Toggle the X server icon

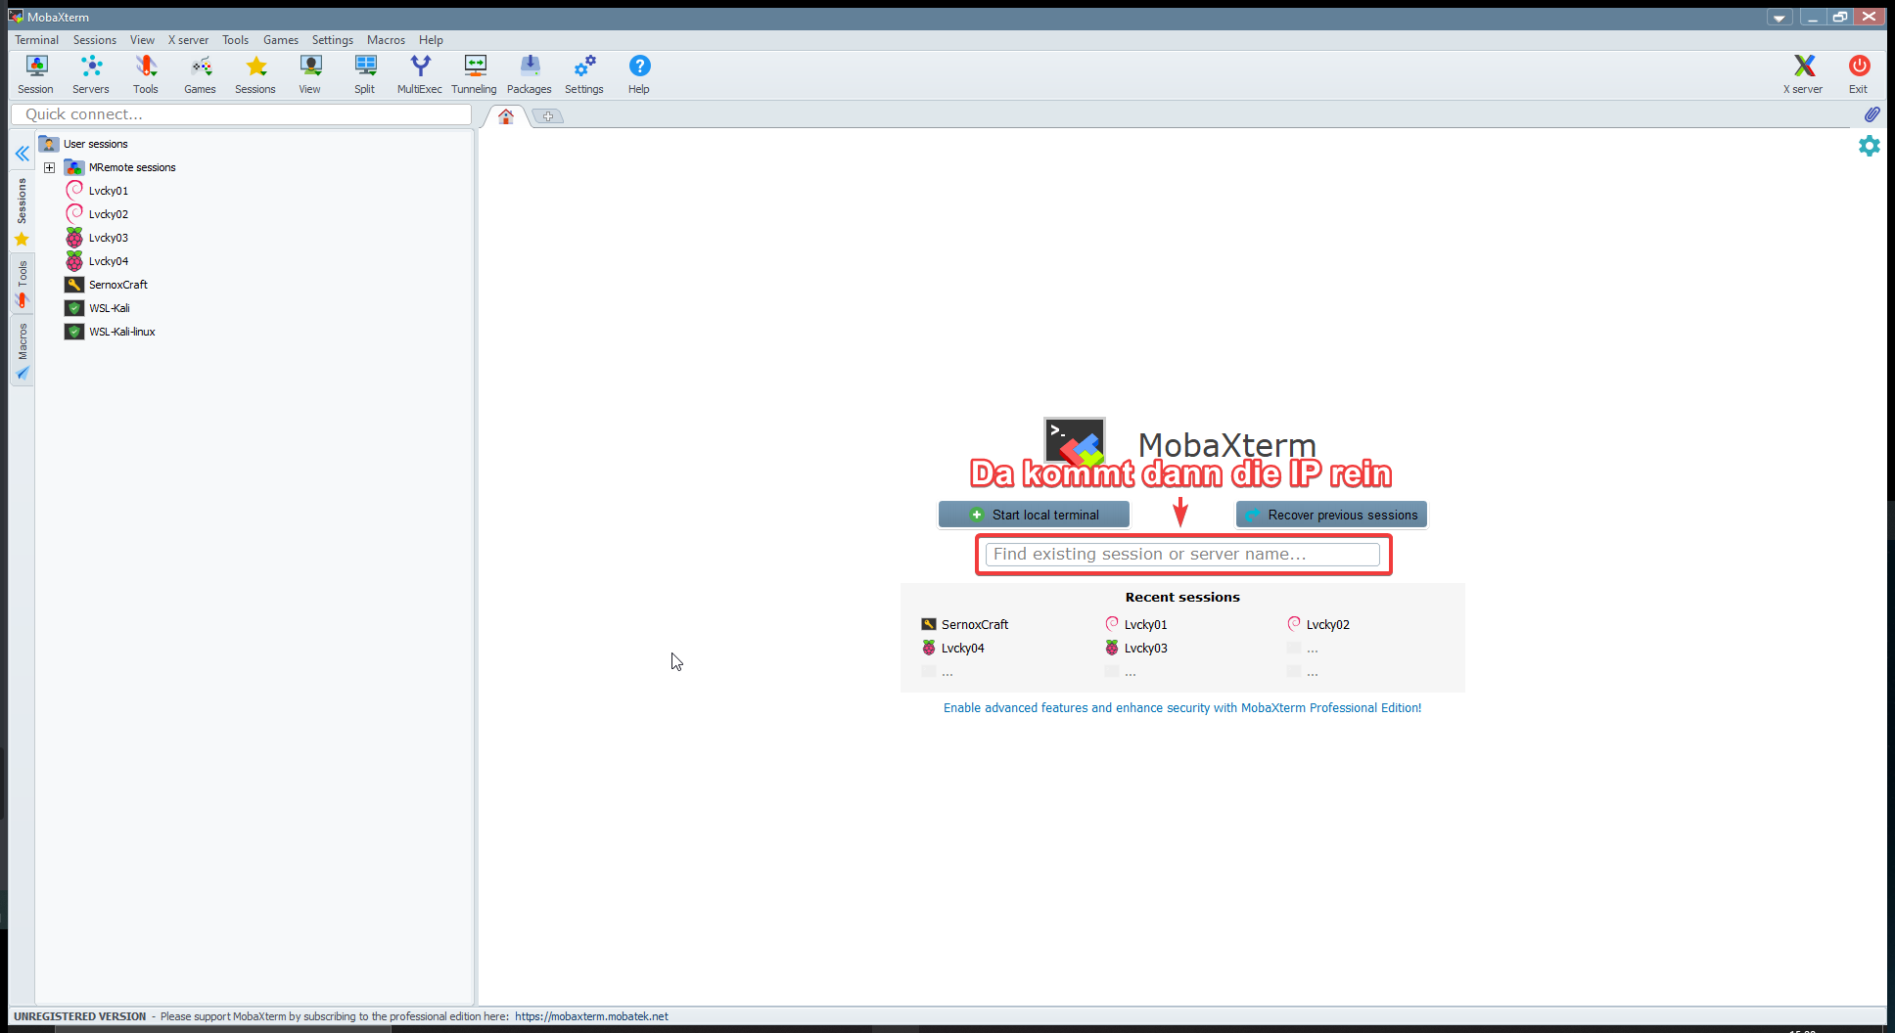pos(1802,74)
